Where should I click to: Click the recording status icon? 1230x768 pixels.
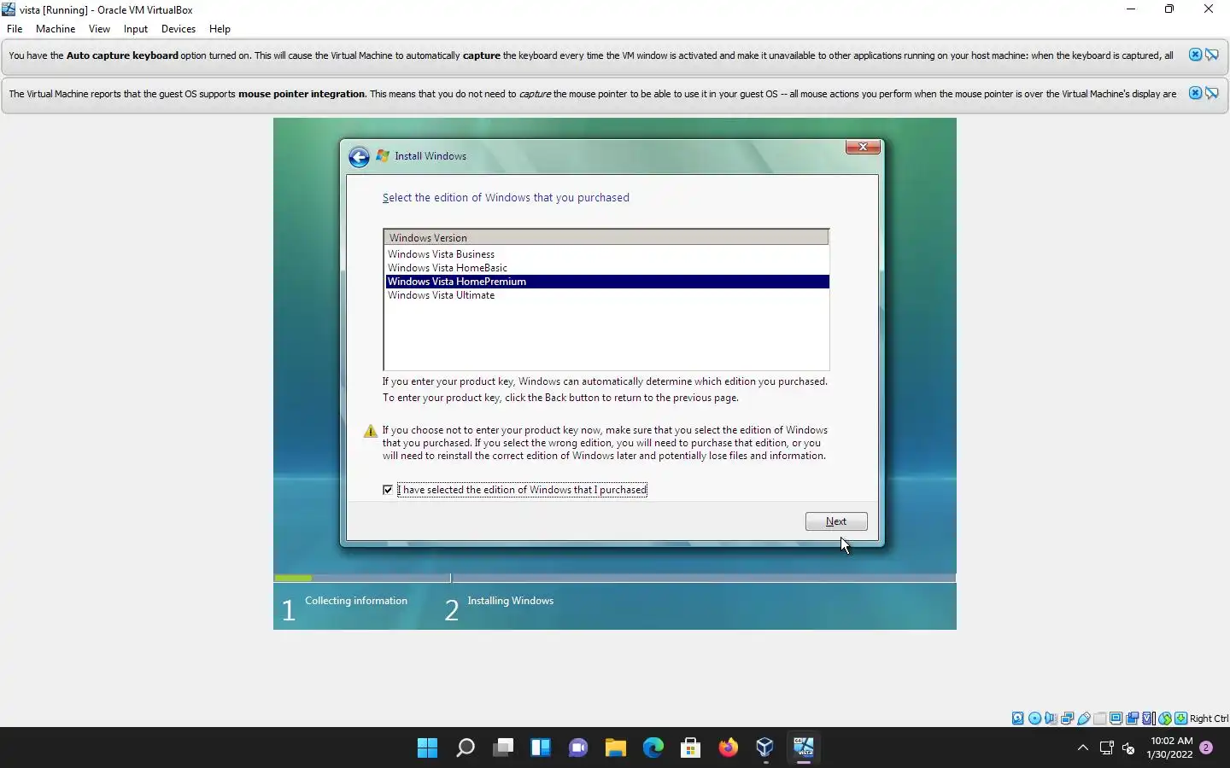coord(1132,719)
